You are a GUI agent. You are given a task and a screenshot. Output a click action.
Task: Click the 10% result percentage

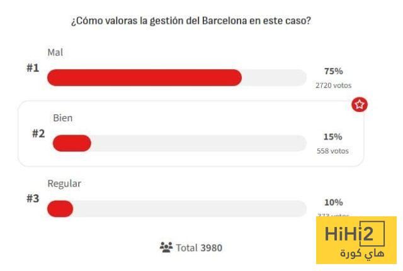333,202
